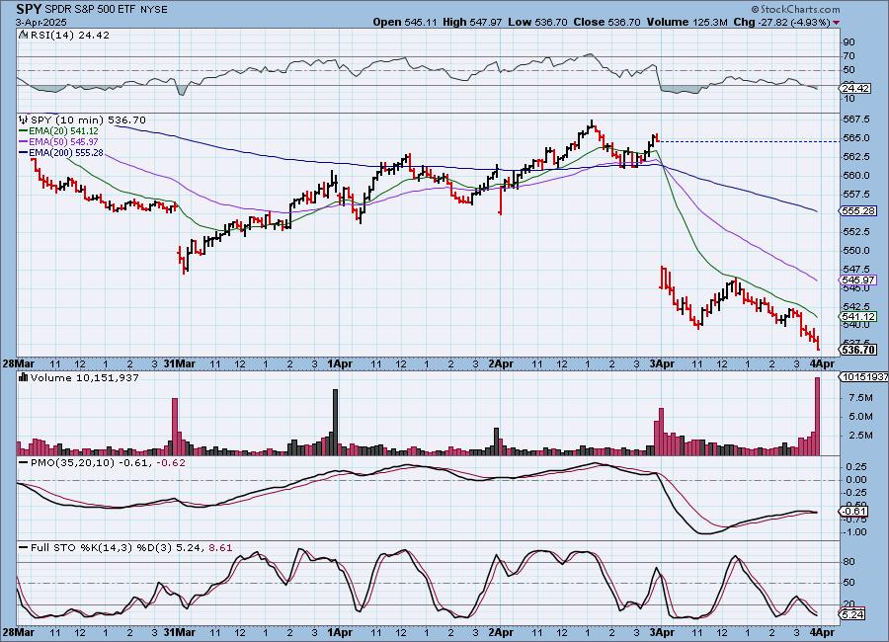Click the red gap-down opening bar on 3Apr
Image resolution: width=889 pixels, height=642 pixels.
tap(662, 278)
